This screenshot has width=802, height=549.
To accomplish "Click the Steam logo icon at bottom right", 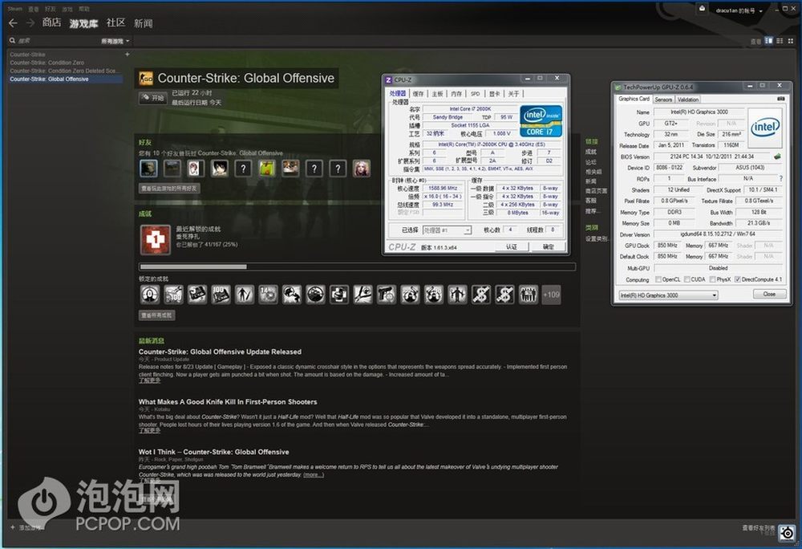I will coord(788,533).
